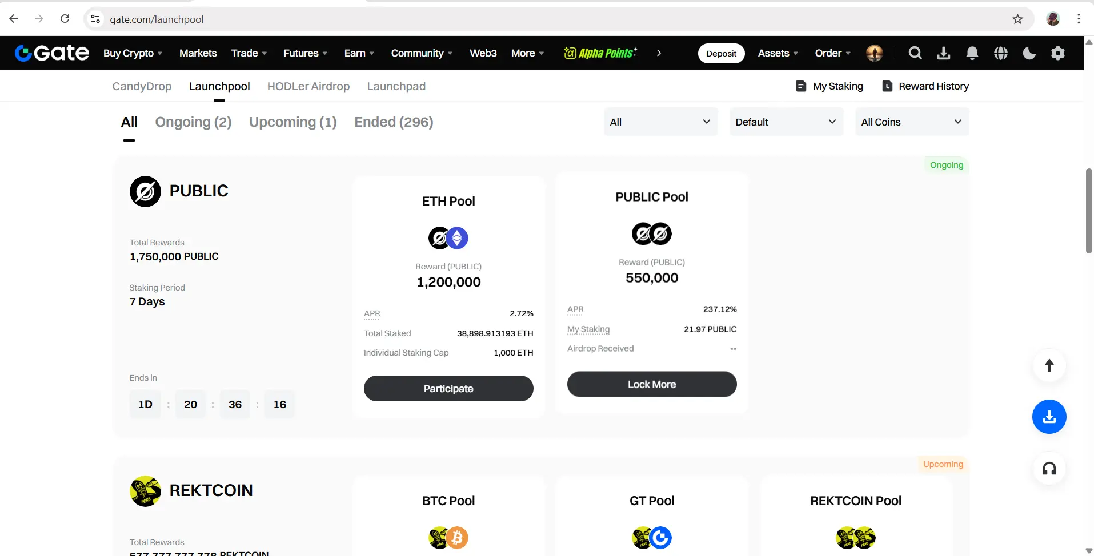
Task: Open the Markets menu item
Action: click(x=198, y=53)
